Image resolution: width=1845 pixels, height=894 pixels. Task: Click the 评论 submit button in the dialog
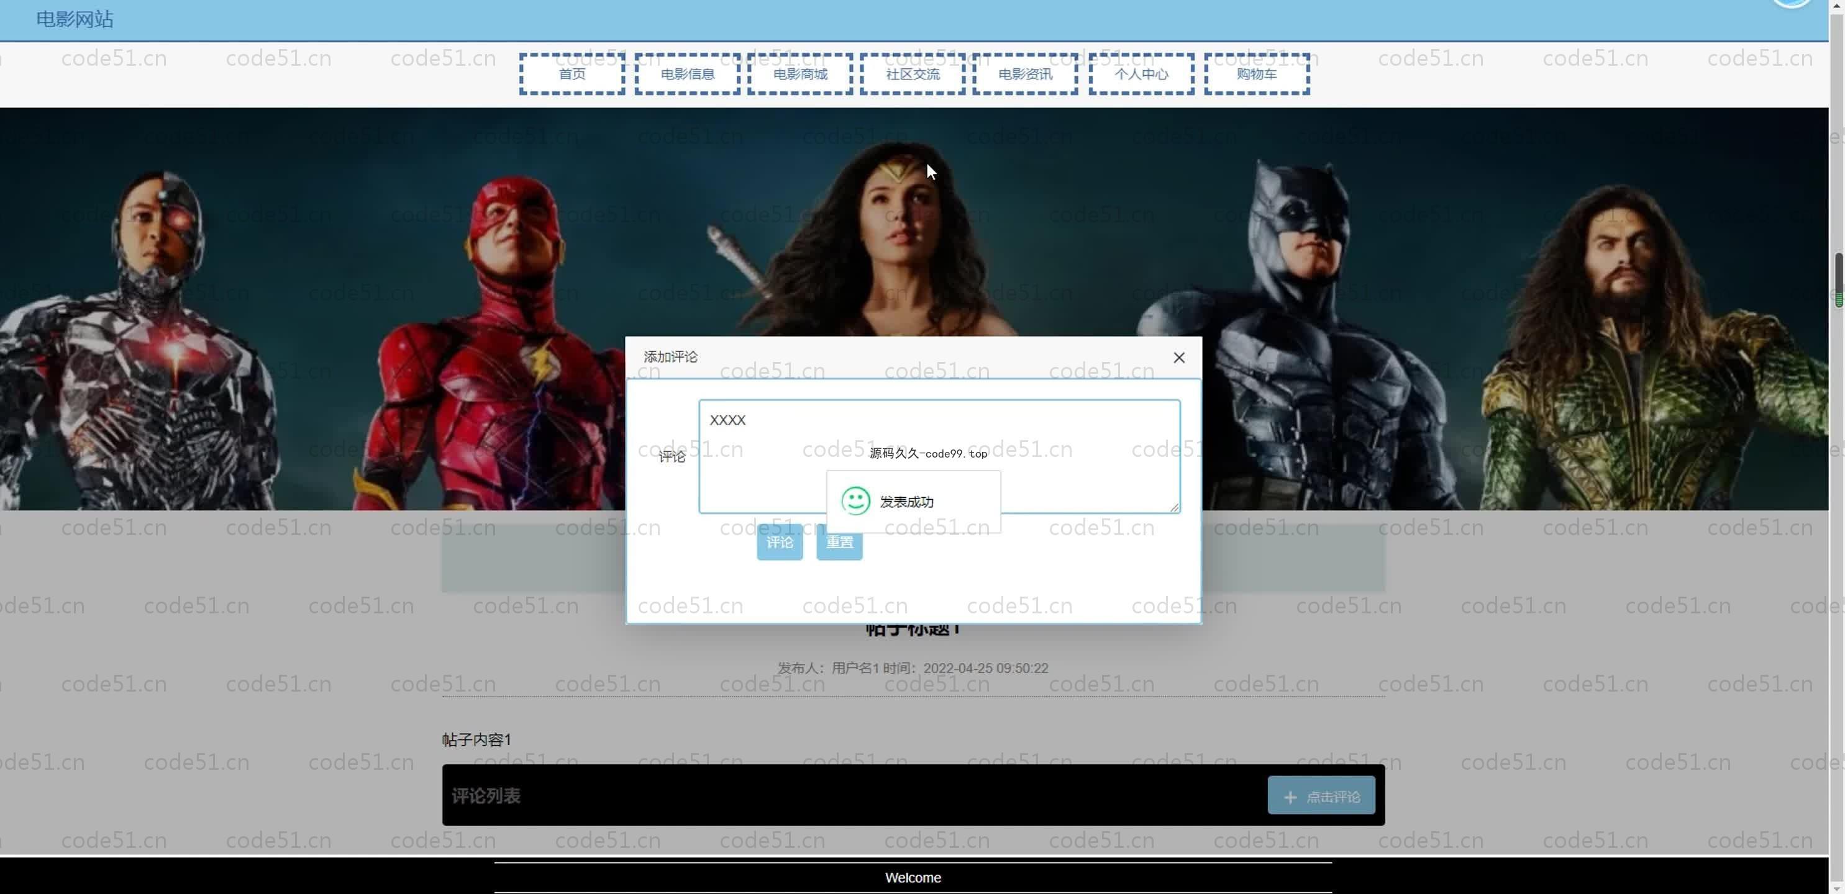click(779, 543)
